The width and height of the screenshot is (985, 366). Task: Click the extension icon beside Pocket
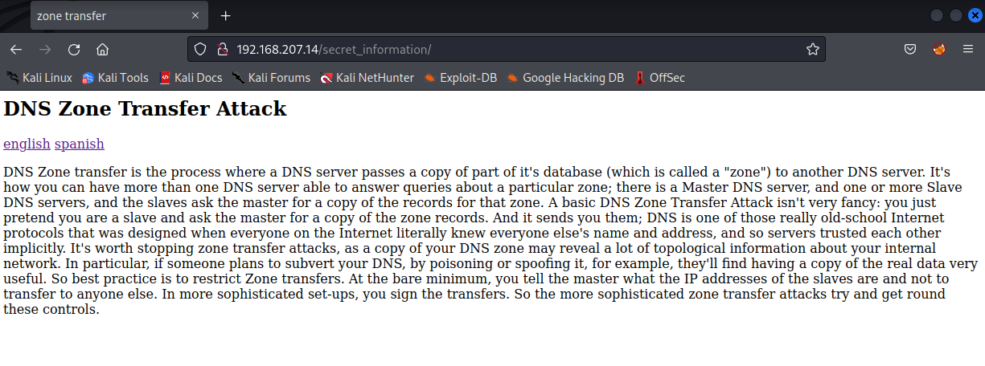coord(938,50)
